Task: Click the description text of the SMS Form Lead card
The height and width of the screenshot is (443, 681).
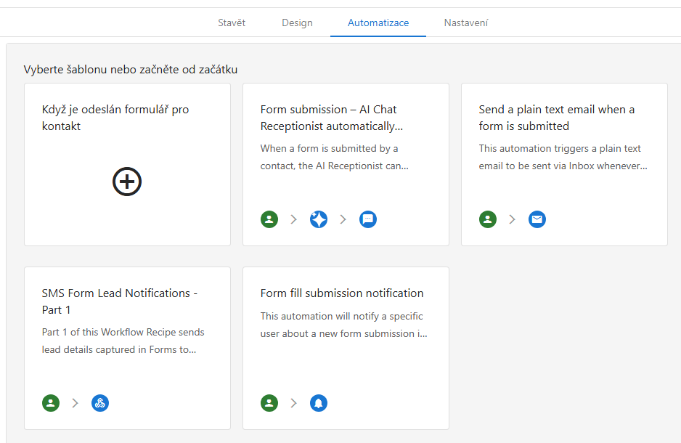Action: click(x=123, y=341)
